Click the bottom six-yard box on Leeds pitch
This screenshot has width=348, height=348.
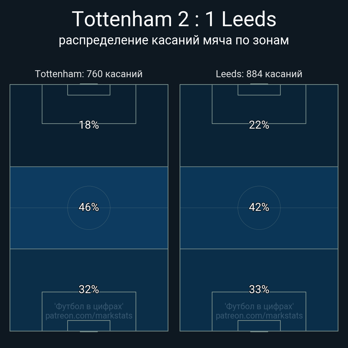[x=259, y=326]
